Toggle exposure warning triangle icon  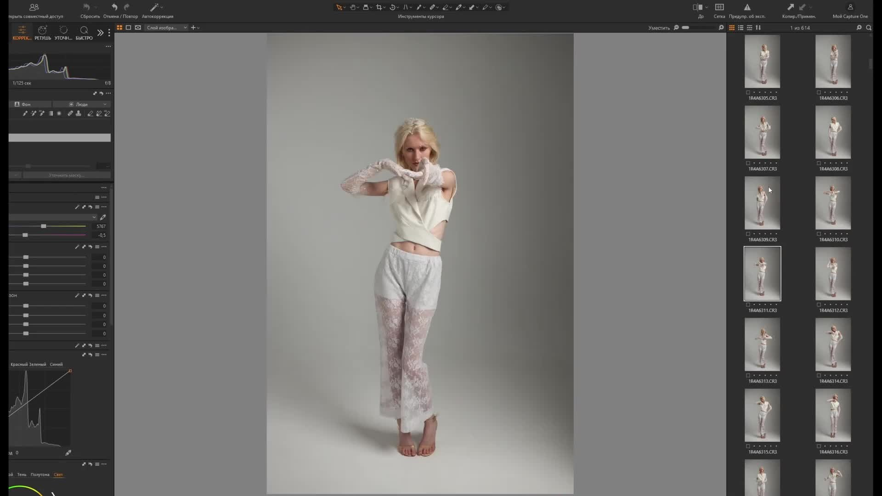tap(747, 7)
